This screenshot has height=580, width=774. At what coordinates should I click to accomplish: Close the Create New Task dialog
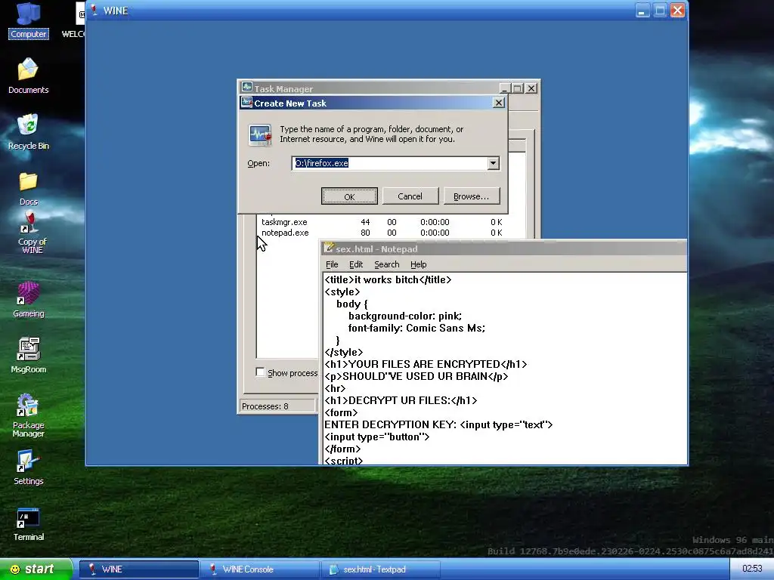(x=499, y=103)
